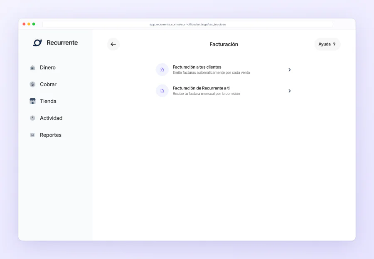Click the chart icon beside Reportes
Image resolution: width=374 pixels, height=259 pixels.
click(x=33, y=135)
